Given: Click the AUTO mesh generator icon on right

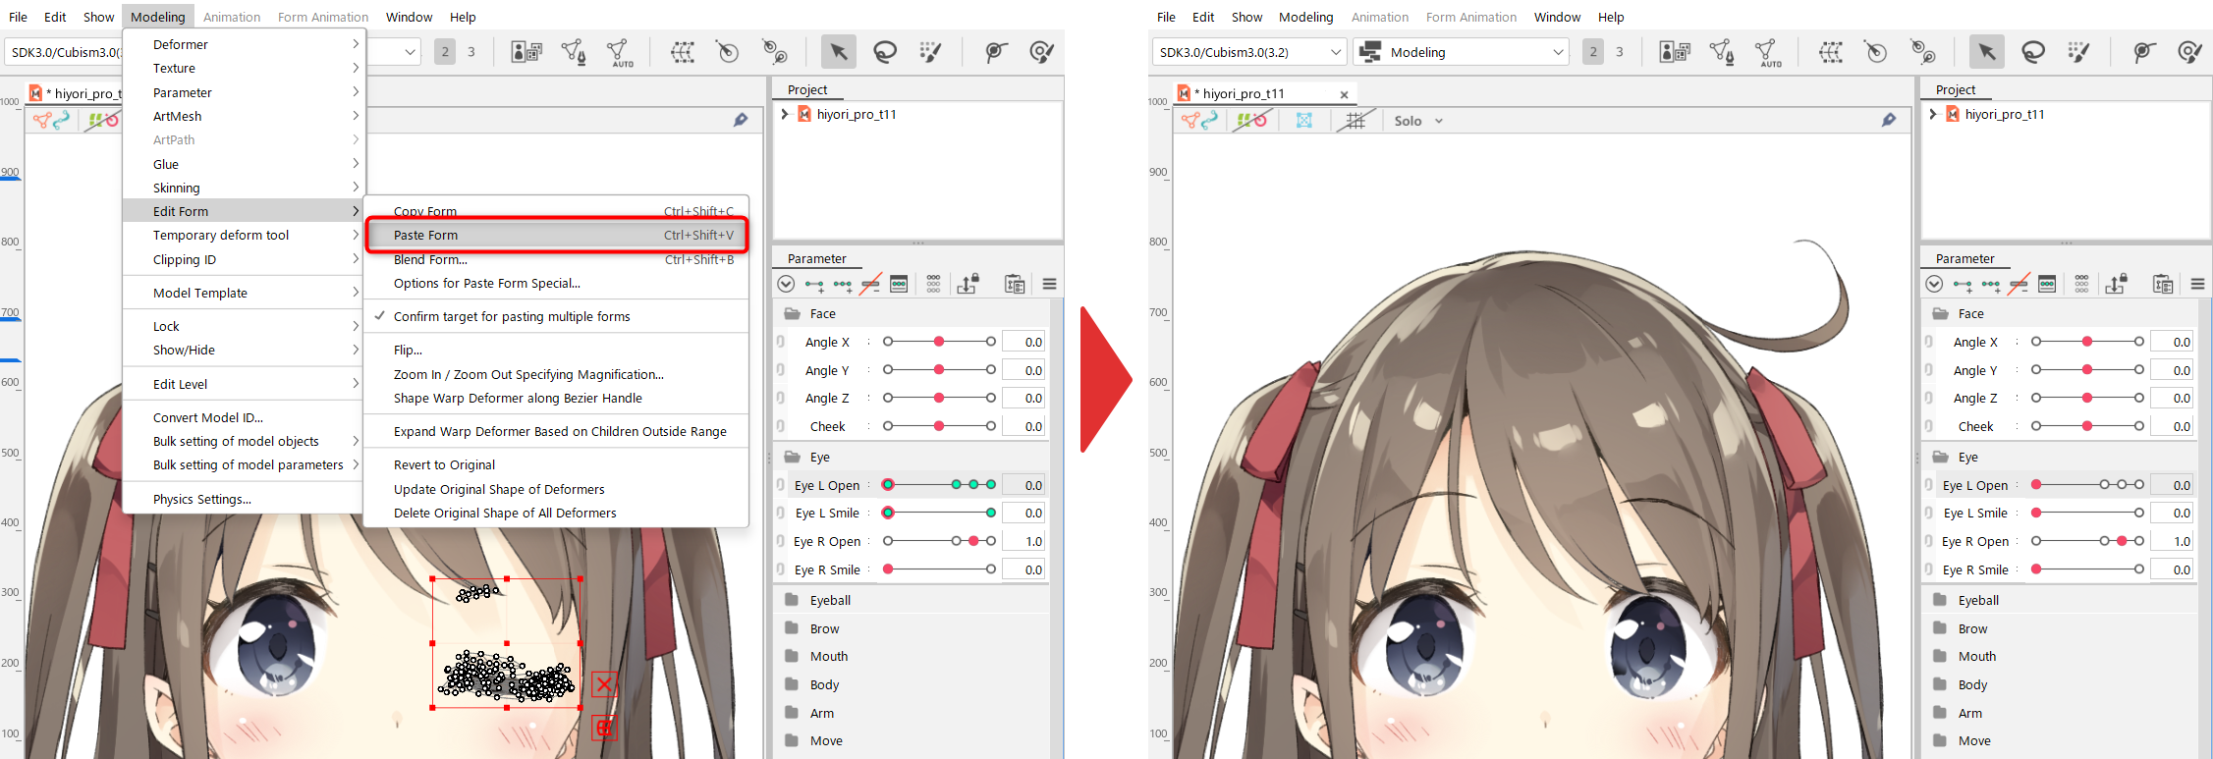Looking at the screenshot, I should point(1766,52).
